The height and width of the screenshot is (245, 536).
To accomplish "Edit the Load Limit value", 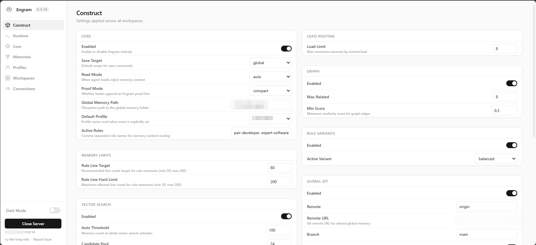I will click(x=505, y=49).
